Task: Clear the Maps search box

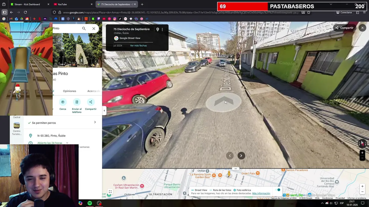Action: point(94,28)
